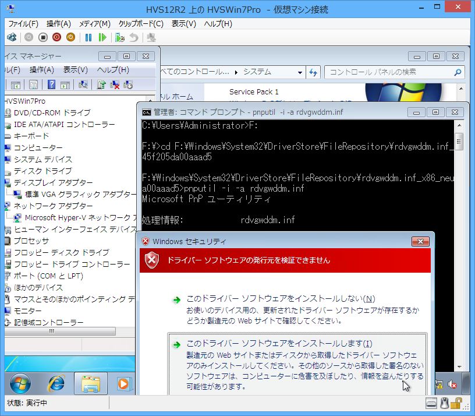Open the メディア(M) menu
The image size is (475, 416).
pos(94,24)
